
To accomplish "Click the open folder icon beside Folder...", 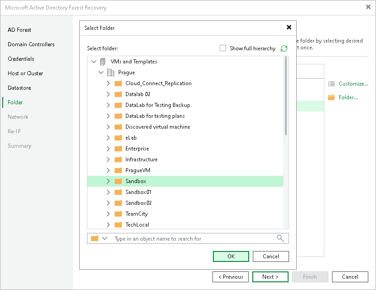I will click(331, 97).
